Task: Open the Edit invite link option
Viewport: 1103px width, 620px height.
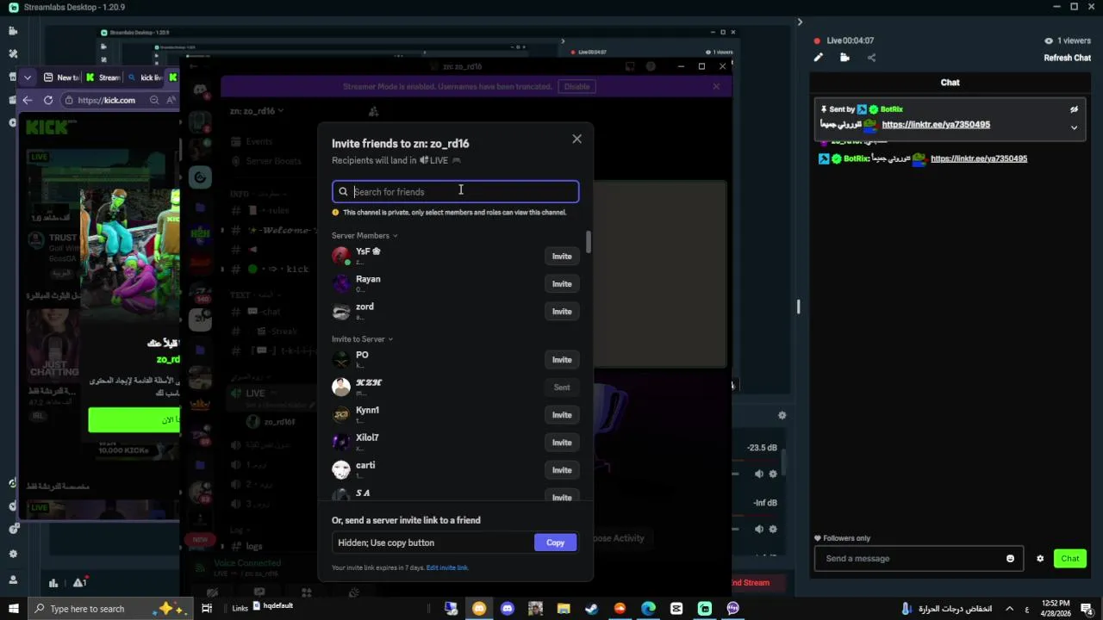Action: click(x=447, y=567)
